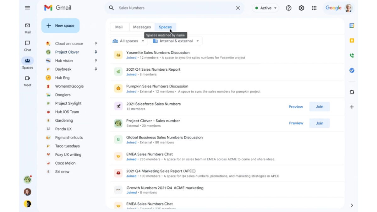This screenshot has width=377, height=212.
Task: Unpin the Project Clover space
Action: [96, 52]
